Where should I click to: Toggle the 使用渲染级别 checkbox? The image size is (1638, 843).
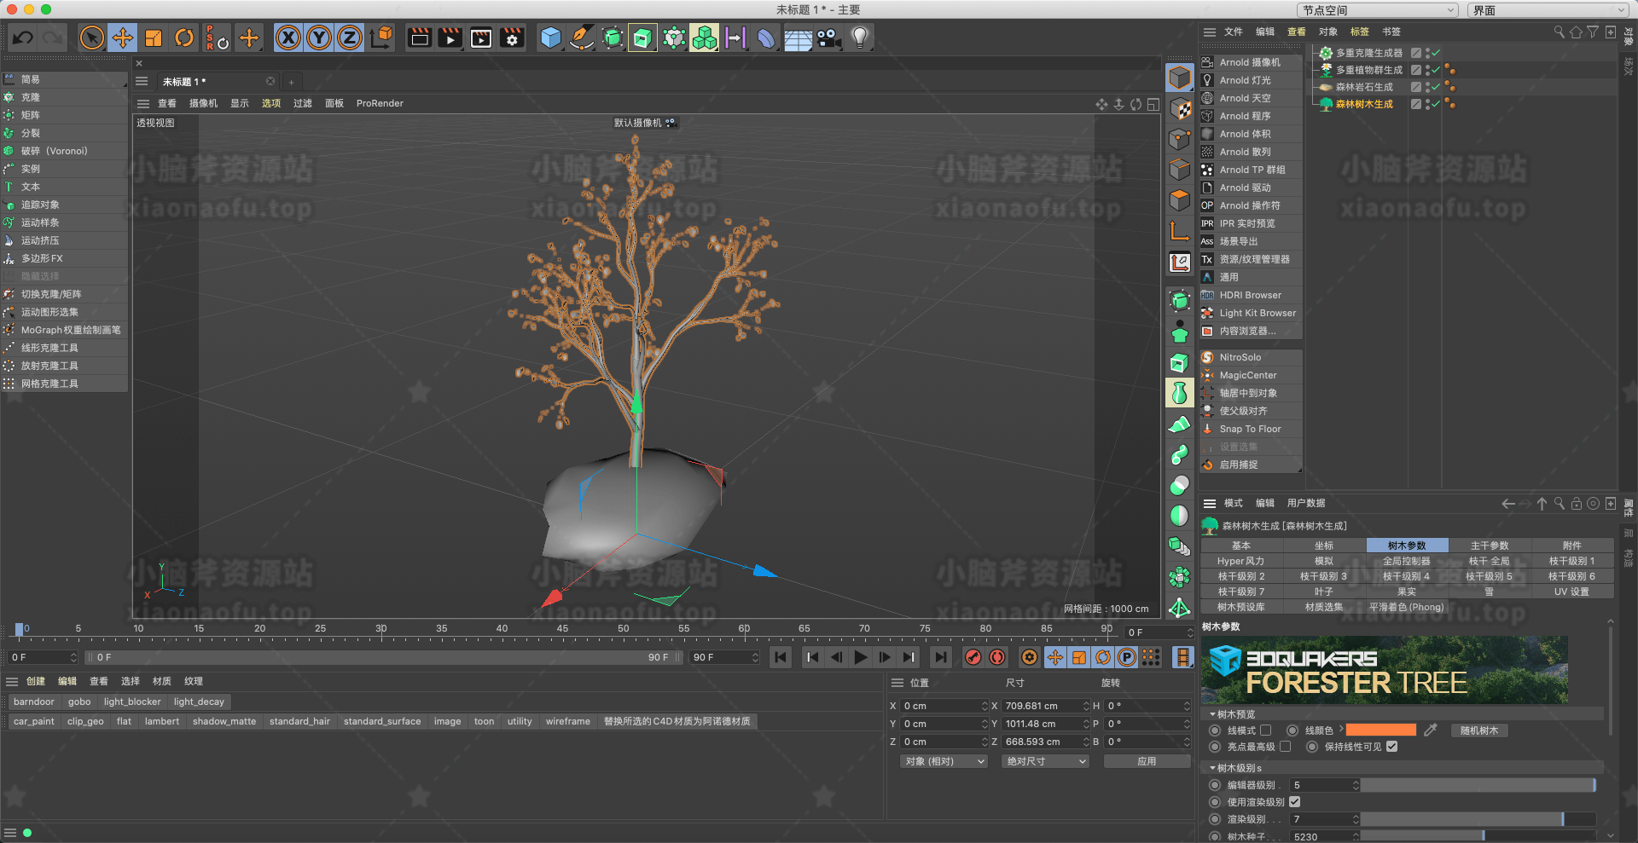1294,802
